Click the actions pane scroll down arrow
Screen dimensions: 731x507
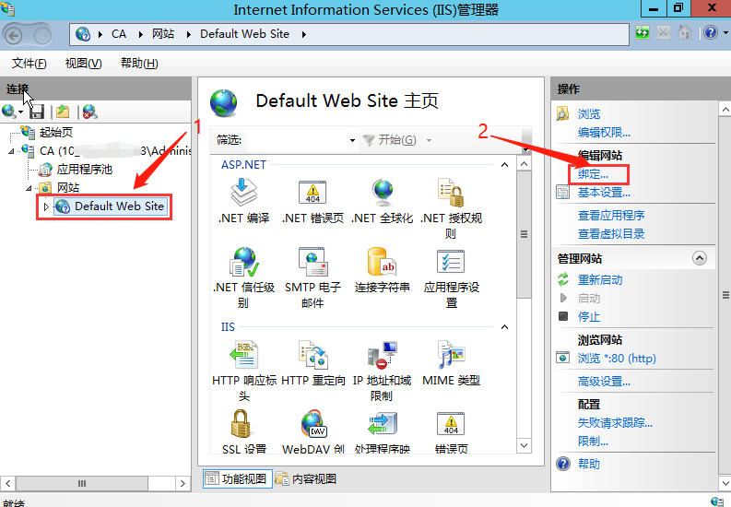coord(725,482)
